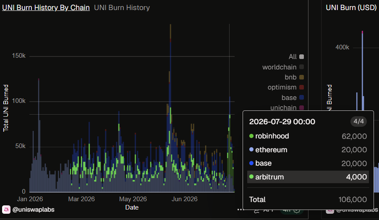Toggle the worldchain legend entry
The image size is (379, 220).
(x=283, y=67)
